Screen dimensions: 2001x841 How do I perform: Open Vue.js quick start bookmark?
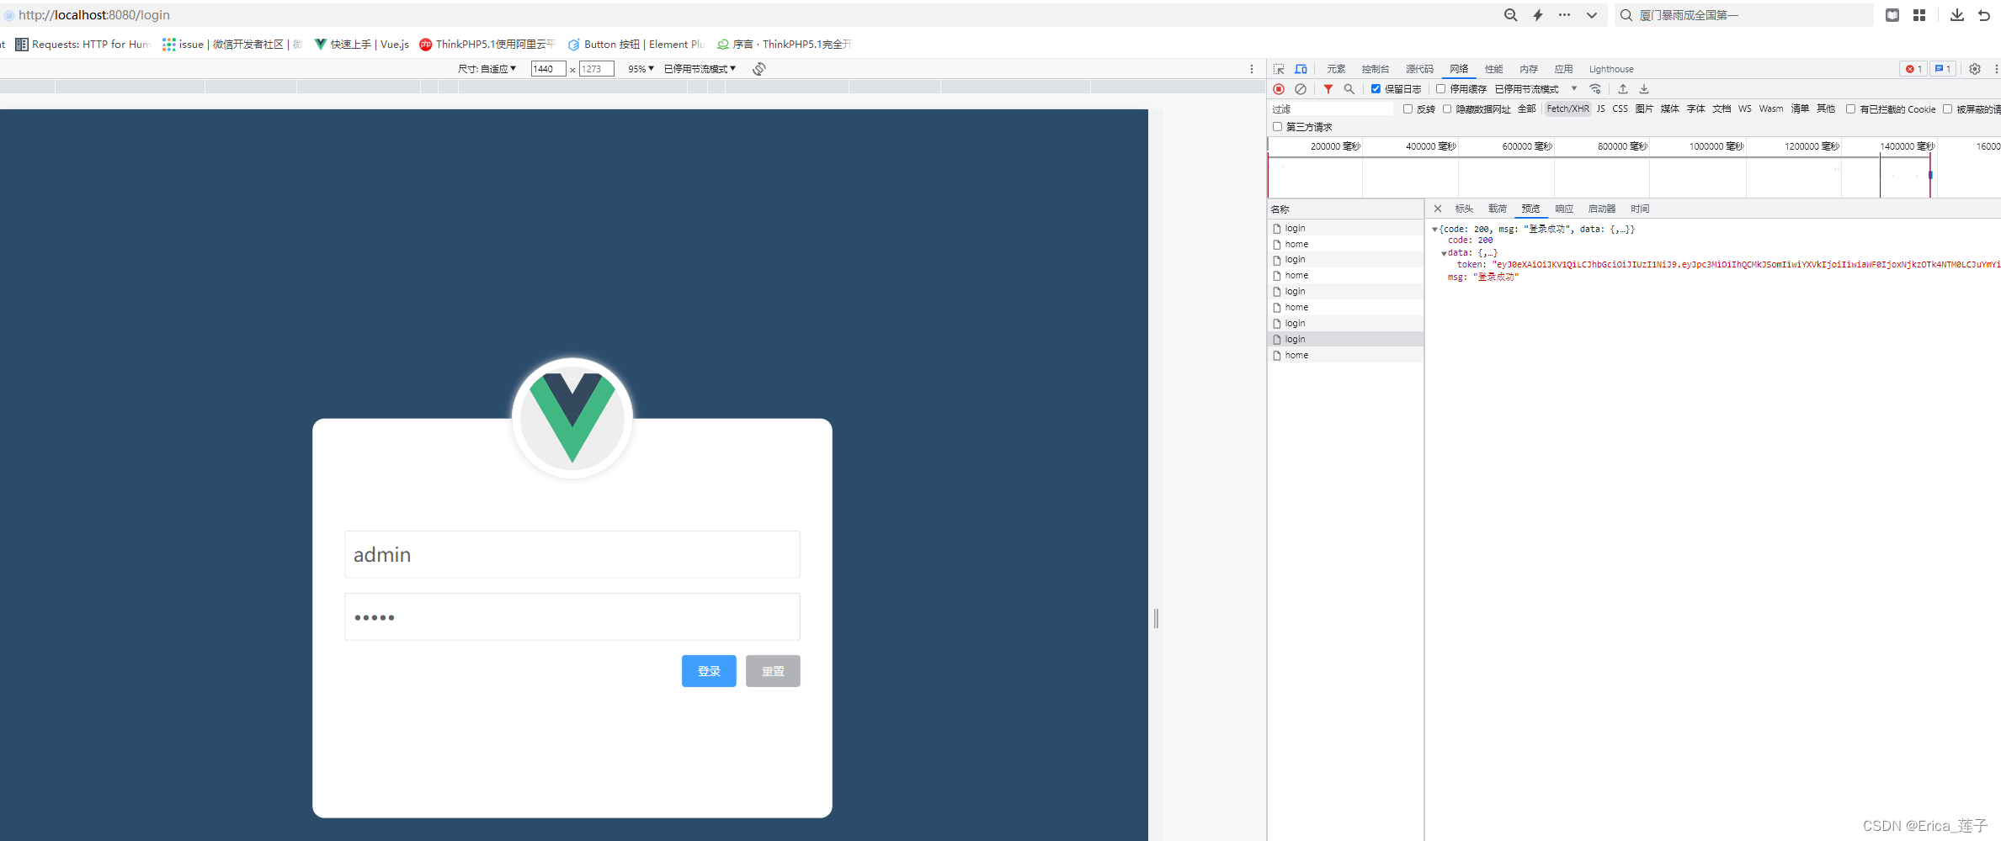(362, 45)
